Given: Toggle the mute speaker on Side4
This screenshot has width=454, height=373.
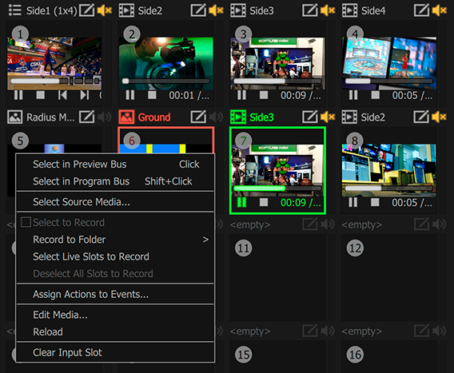Looking at the screenshot, I should point(440,10).
